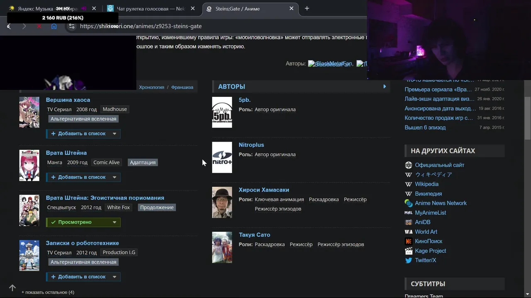Viewport: 531px width, 298px height.
Task: Click the arrow icon in Авторы header
Action: click(385, 87)
